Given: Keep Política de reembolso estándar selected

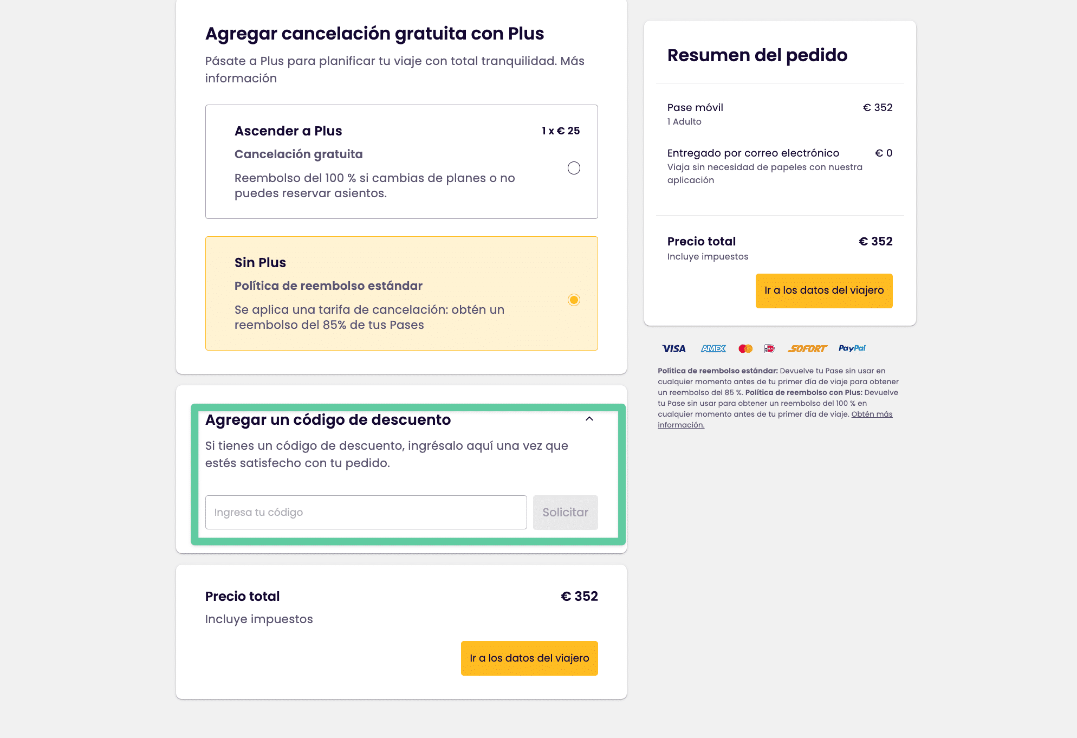Looking at the screenshot, I should pyautogui.click(x=574, y=299).
